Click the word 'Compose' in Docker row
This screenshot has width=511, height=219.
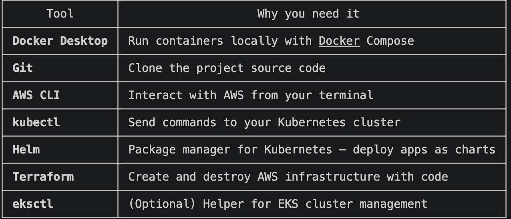pyautogui.click(x=390, y=41)
